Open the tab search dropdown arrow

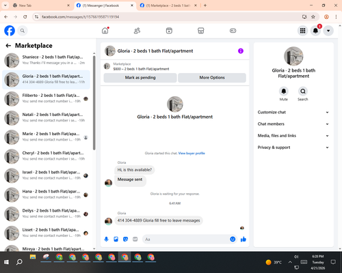5,5
